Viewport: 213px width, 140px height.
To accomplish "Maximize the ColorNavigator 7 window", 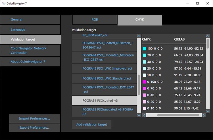I will (197, 3).
